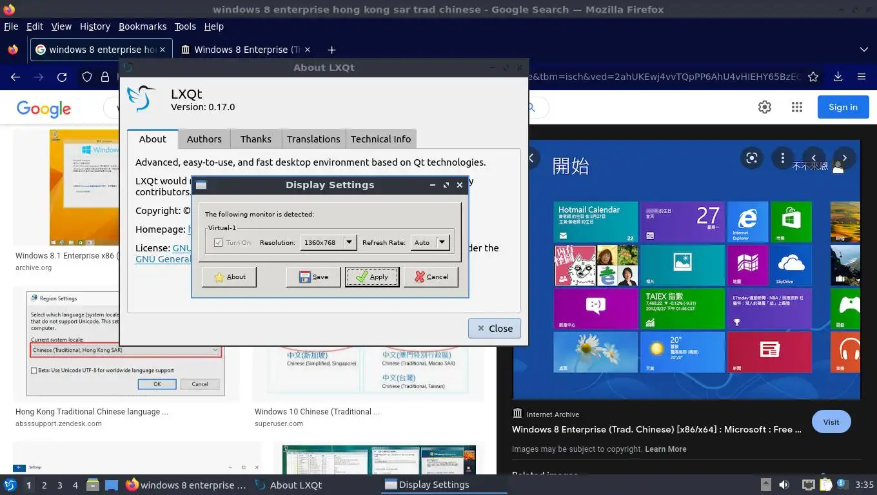Open the Edit menu in Firefox
This screenshot has height=495, width=877.
click(x=35, y=26)
